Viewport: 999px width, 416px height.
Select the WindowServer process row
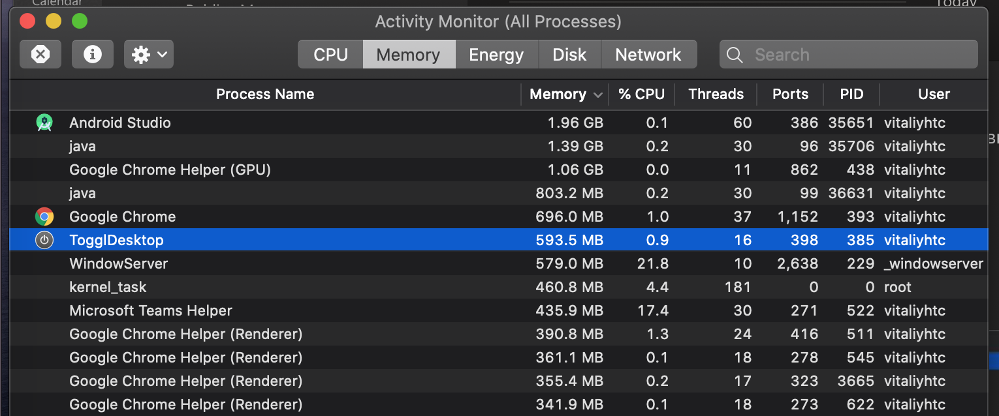coord(499,263)
